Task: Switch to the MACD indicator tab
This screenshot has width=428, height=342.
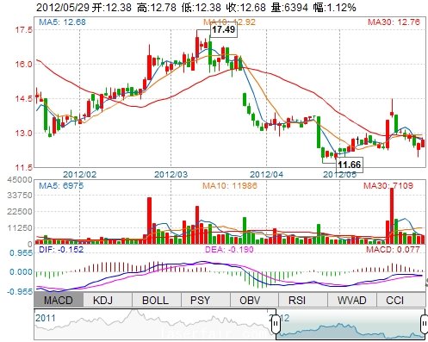Action: tap(59, 300)
